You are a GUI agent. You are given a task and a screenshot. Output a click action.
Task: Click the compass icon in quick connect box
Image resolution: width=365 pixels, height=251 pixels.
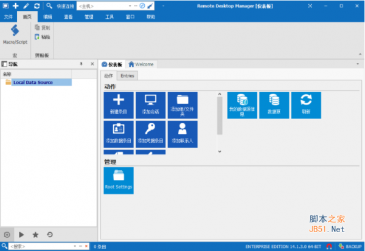pos(142,6)
